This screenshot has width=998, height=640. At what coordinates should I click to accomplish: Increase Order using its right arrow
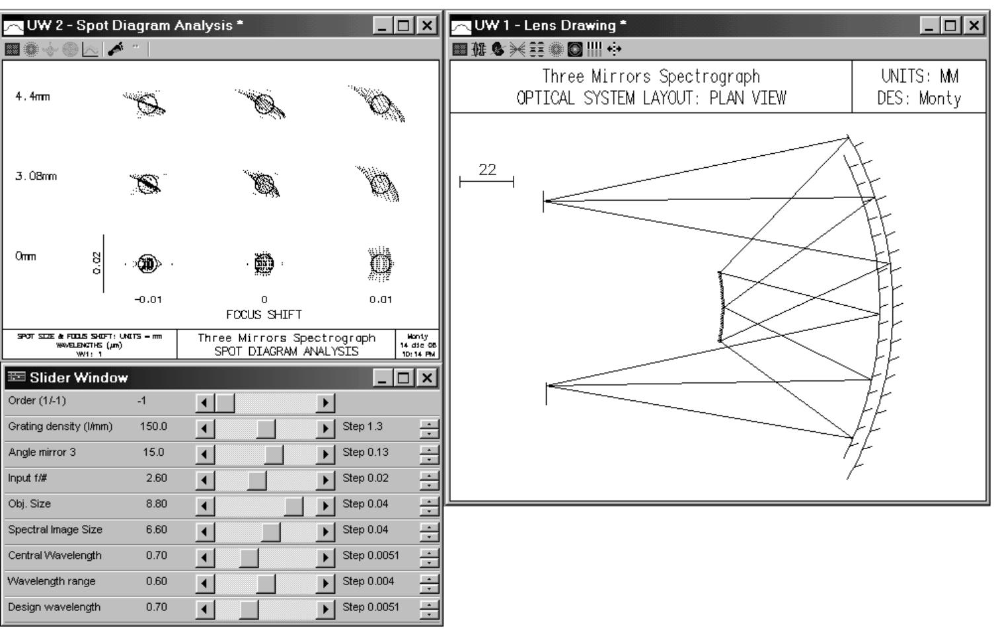click(x=325, y=402)
